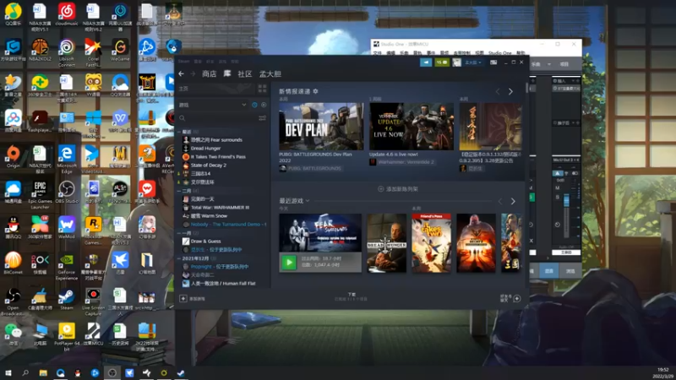
Task: Click the Steam library vertical scrollbar
Action: 526,89
